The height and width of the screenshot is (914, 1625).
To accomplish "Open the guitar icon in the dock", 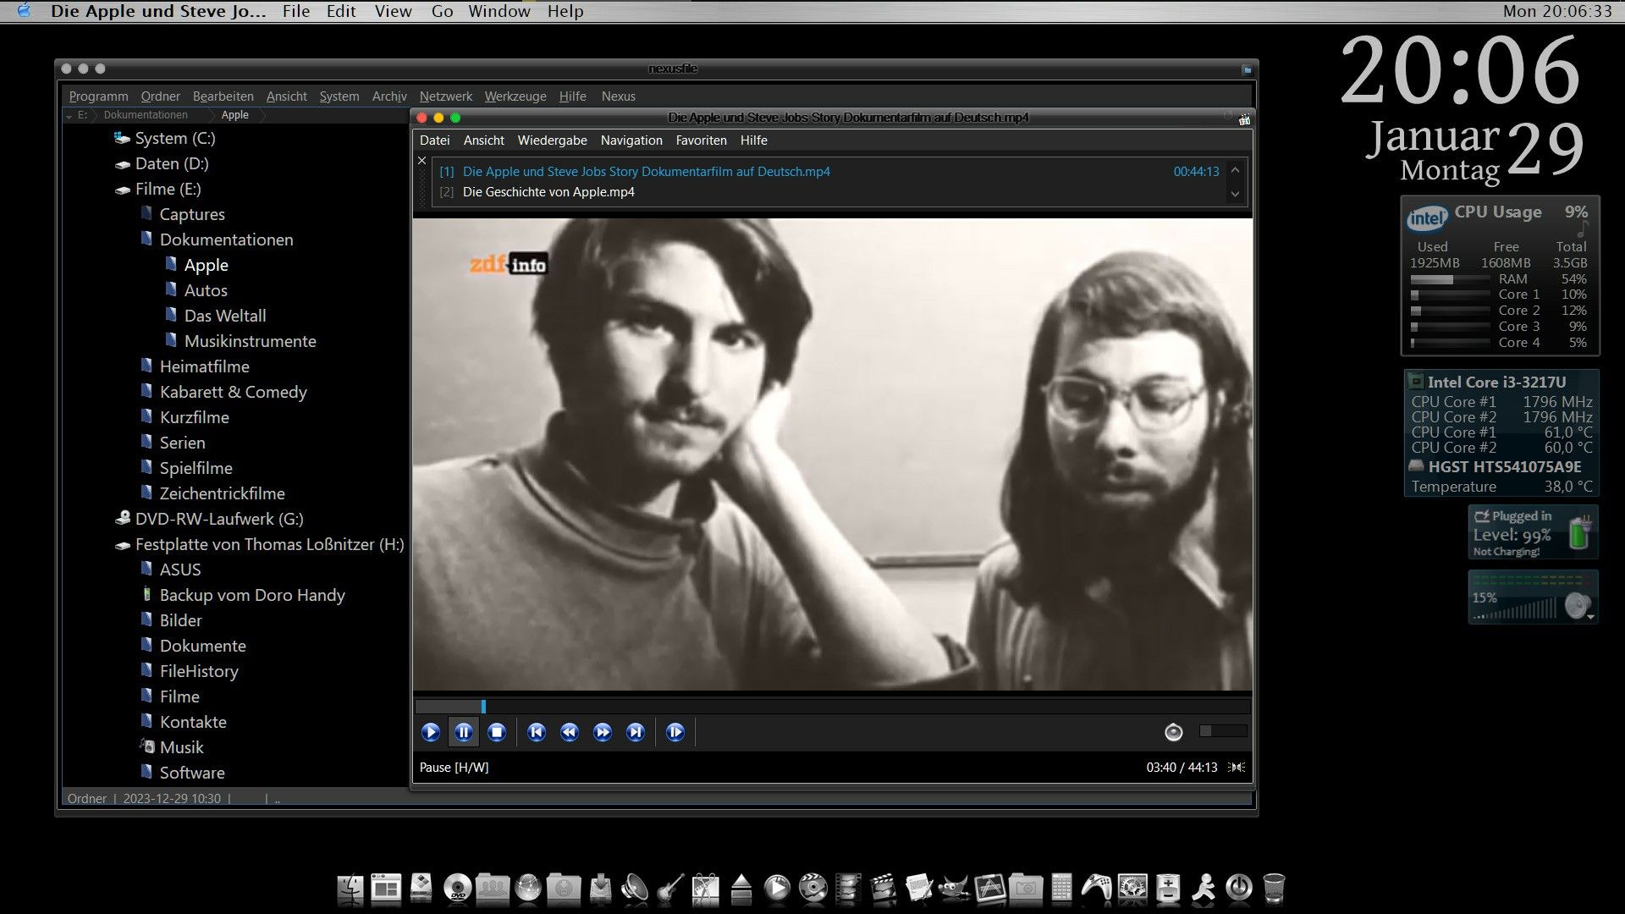I will click(x=670, y=889).
